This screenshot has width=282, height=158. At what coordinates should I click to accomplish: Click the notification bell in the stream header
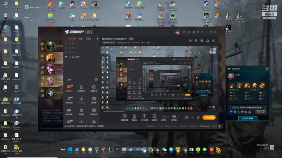tap(208, 41)
